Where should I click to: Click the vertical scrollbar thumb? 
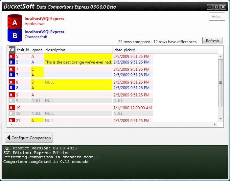pyautogui.click(x=220, y=83)
